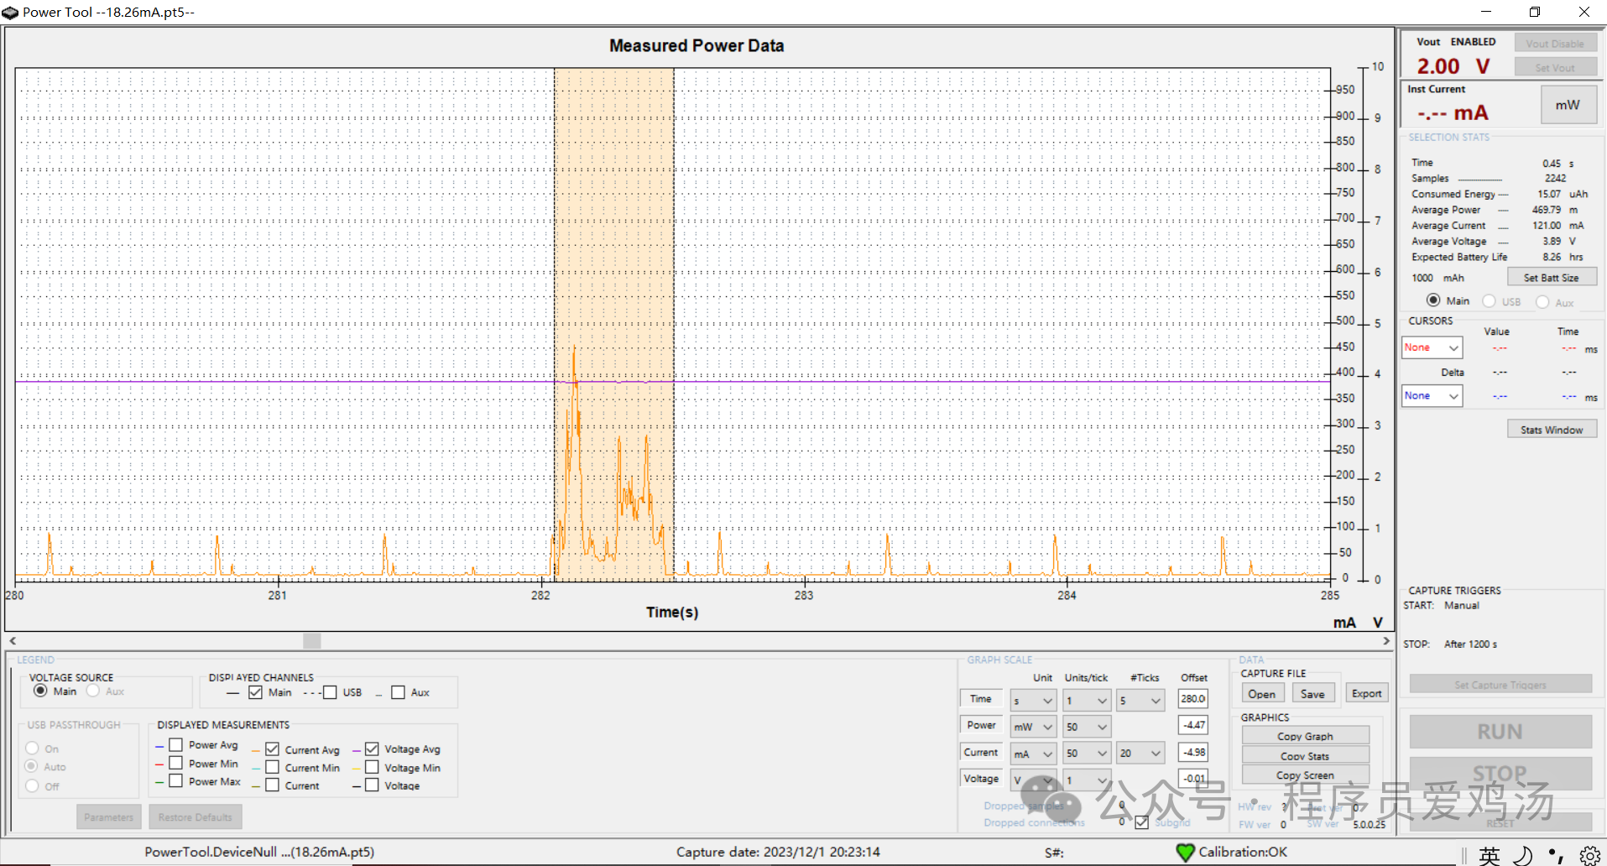The height and width of the screenshot is (866, 1607).
Task: Click the Current graph scale label button
Action: tap(981, 753)
